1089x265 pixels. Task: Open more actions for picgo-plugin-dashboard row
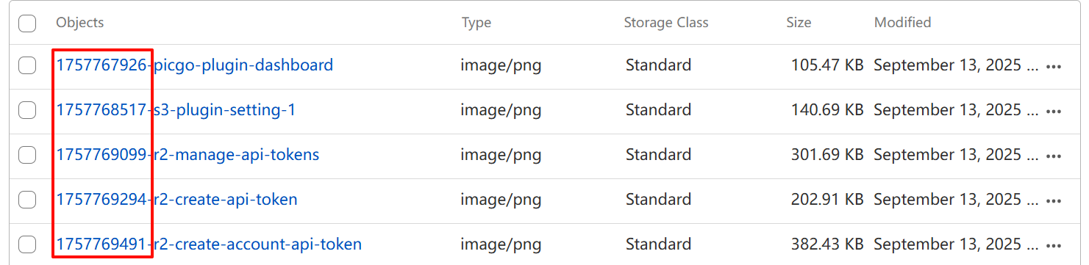point(1054,67)
